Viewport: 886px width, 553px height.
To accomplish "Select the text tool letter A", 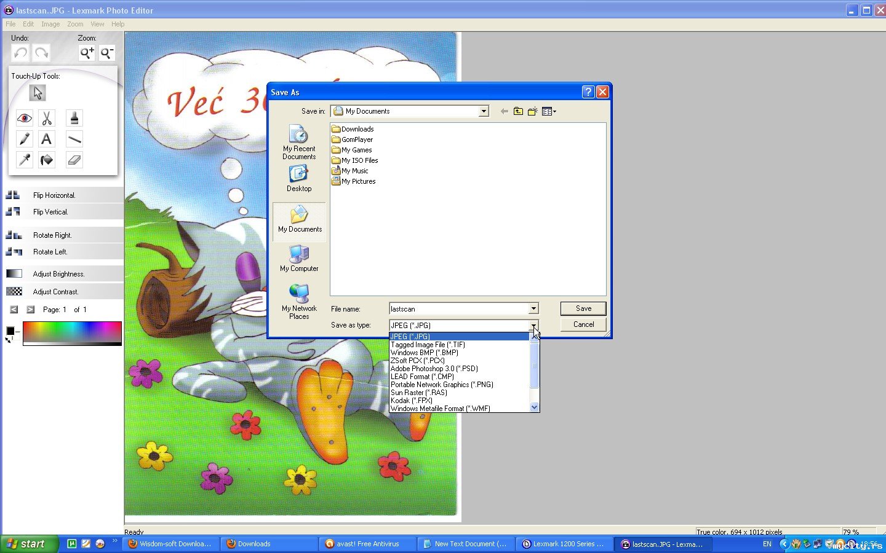I will pyautogui.click(x=47, y=139).
